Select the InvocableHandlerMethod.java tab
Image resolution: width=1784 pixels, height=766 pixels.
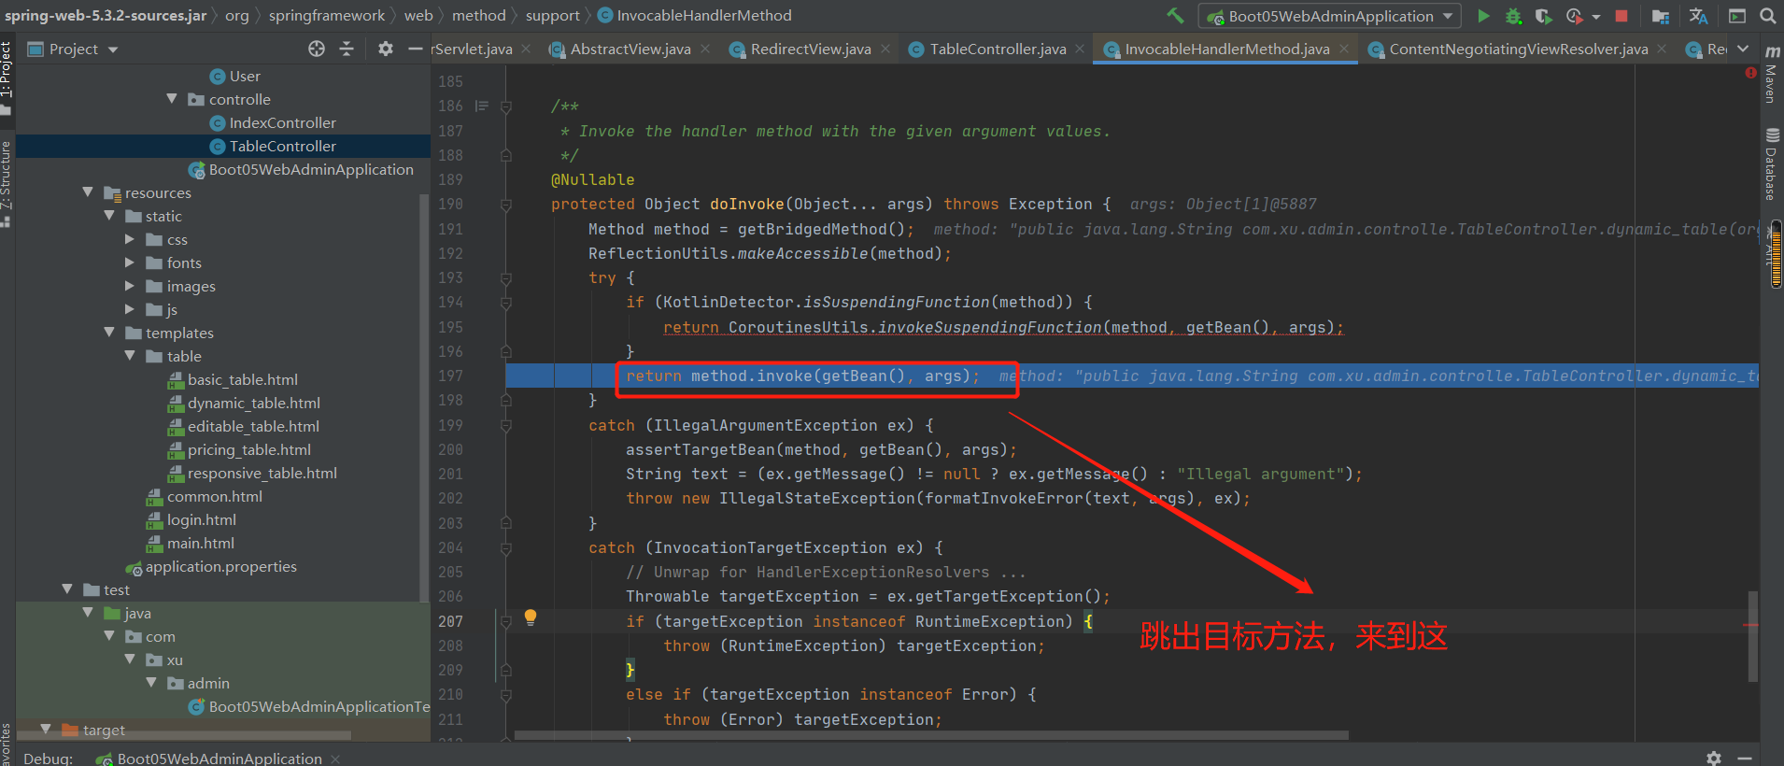point(1226,49)
